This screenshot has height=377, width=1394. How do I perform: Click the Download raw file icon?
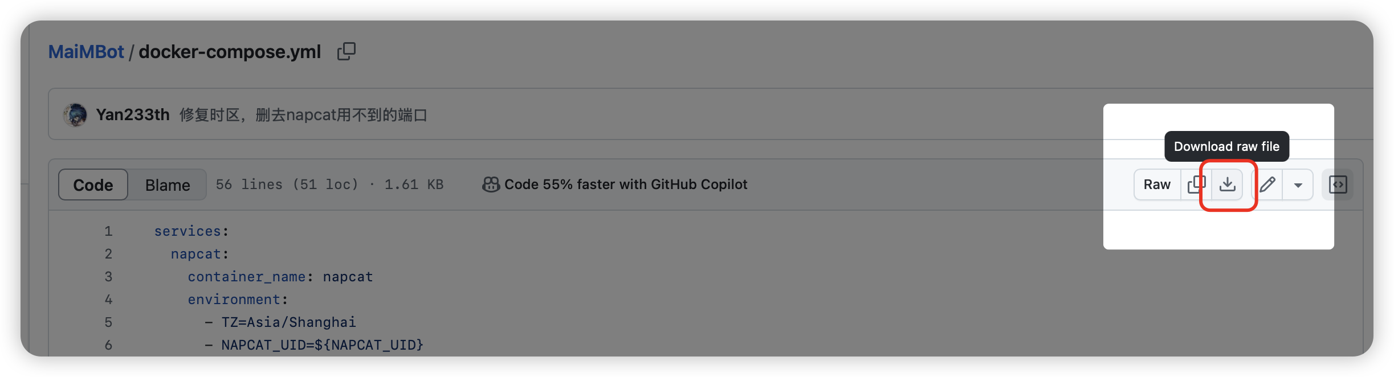tap(1227, 185)
